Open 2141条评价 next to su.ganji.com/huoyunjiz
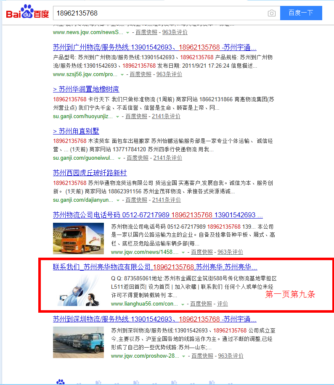Image resolution: width=334 pixels, height=385 pixels. click(166, 116)
